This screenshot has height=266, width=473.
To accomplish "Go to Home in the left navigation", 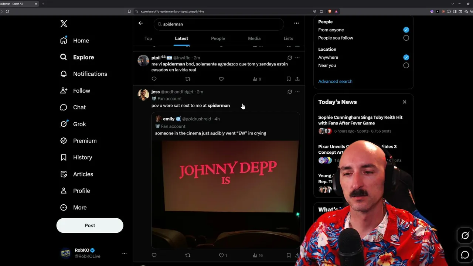I will 75,41.
